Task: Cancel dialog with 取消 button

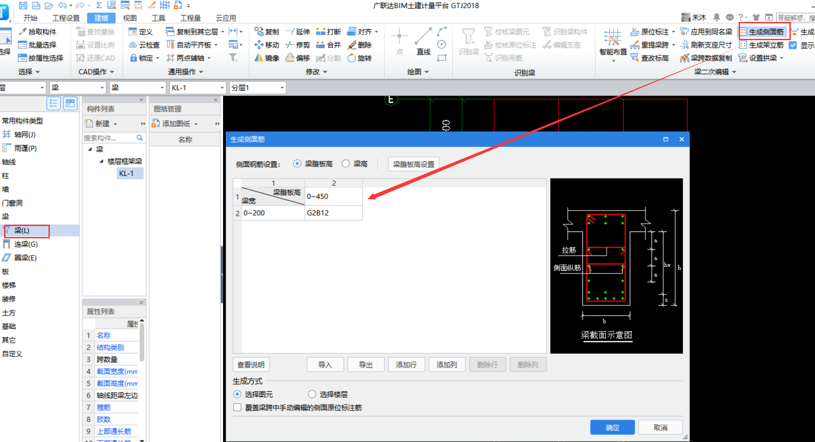Action: [661, 427]
